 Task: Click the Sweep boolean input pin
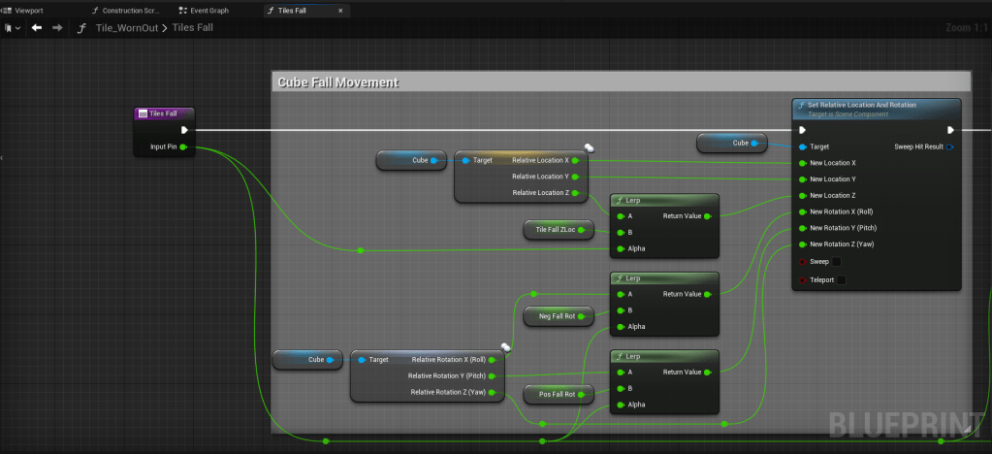click(x=801, y=261)
